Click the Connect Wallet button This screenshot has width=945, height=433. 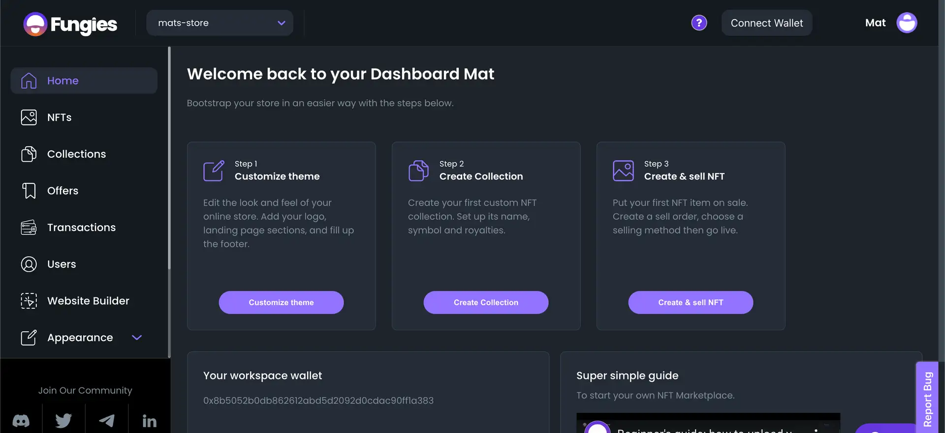[x=766, y=23]
